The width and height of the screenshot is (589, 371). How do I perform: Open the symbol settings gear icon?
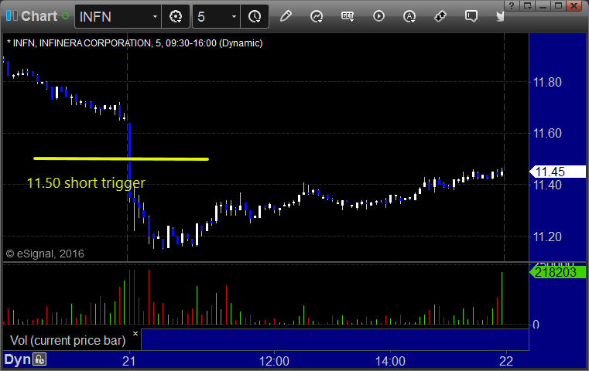click(x=176, y=16)
